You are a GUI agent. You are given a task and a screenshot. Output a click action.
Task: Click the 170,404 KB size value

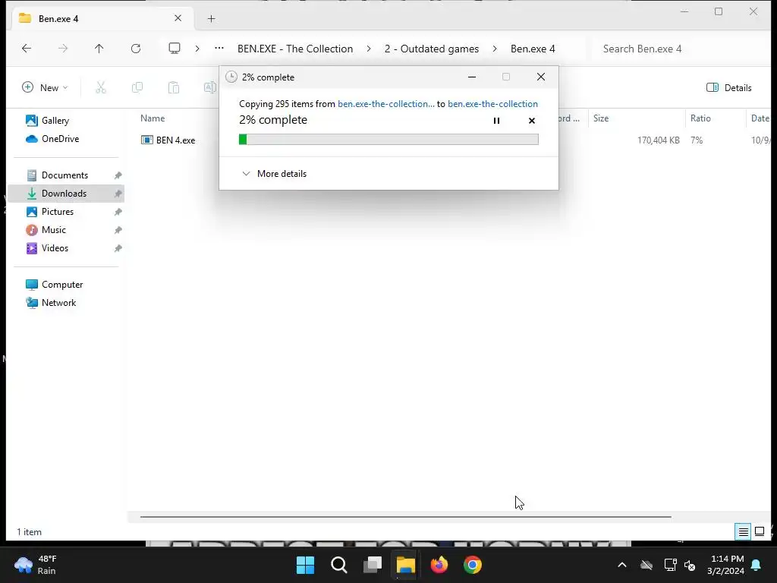[658, 140]
